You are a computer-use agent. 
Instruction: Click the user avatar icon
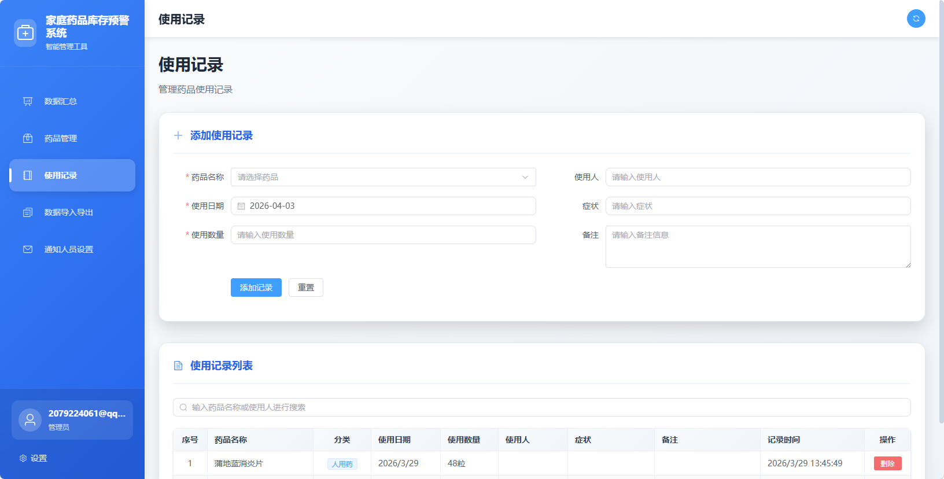click(30, 420)
